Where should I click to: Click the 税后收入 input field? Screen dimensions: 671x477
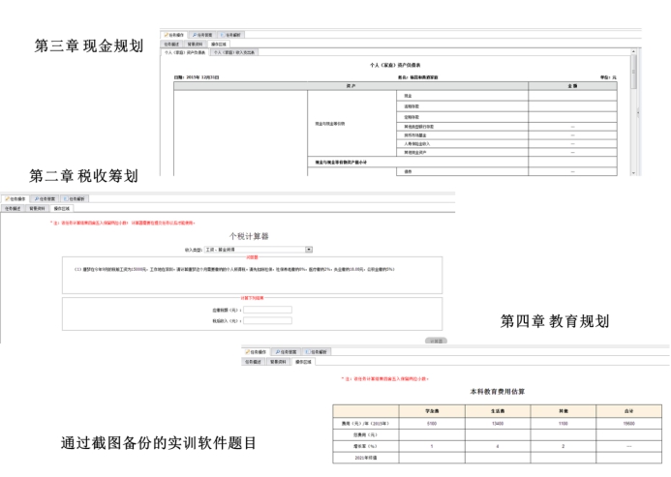pyautogui.click(x=259, y=319)
